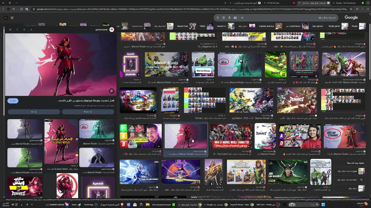Open the Windows Start button
Viewport: 371px width, 208px height.
click(x=323, y=205)
